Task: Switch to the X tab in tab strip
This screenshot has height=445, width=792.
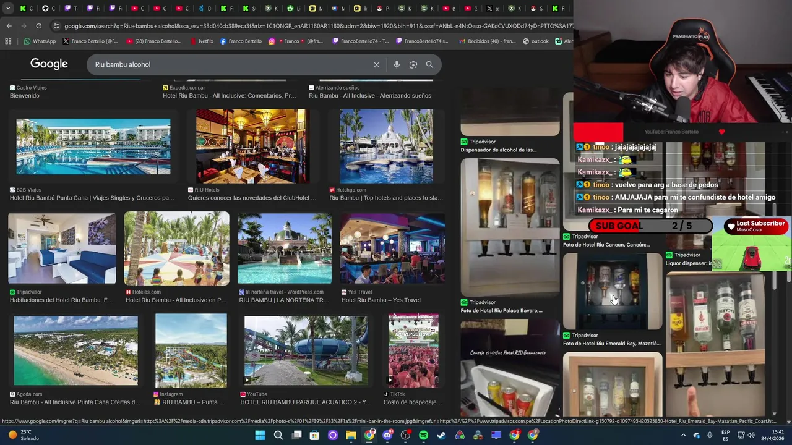Action: click(x=493, y=8)
